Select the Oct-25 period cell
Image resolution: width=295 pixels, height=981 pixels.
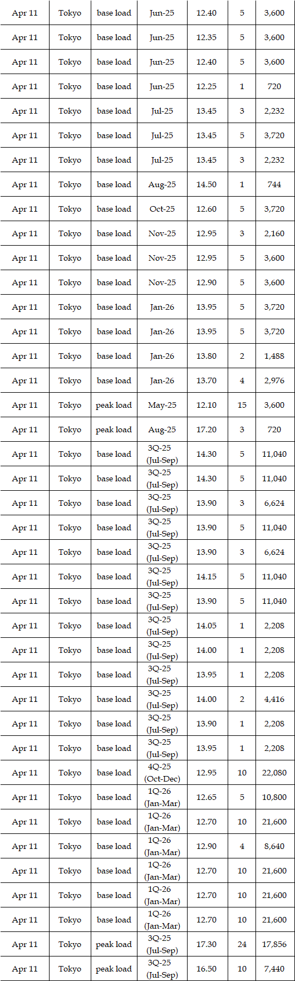(162, 209)
